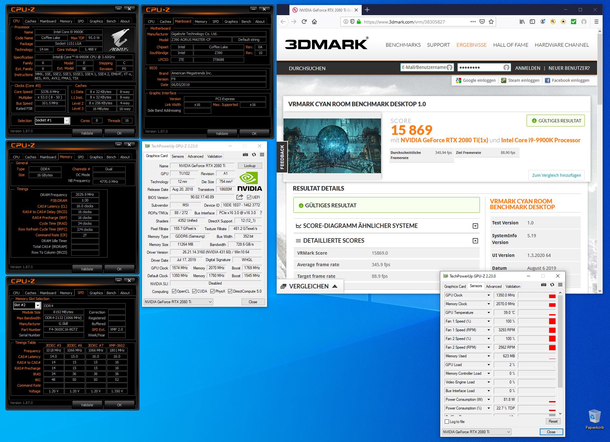This screenshot has width=610, height=442.
Task: Click the Lookup button in GPU-Z
Action: [250, 166]
